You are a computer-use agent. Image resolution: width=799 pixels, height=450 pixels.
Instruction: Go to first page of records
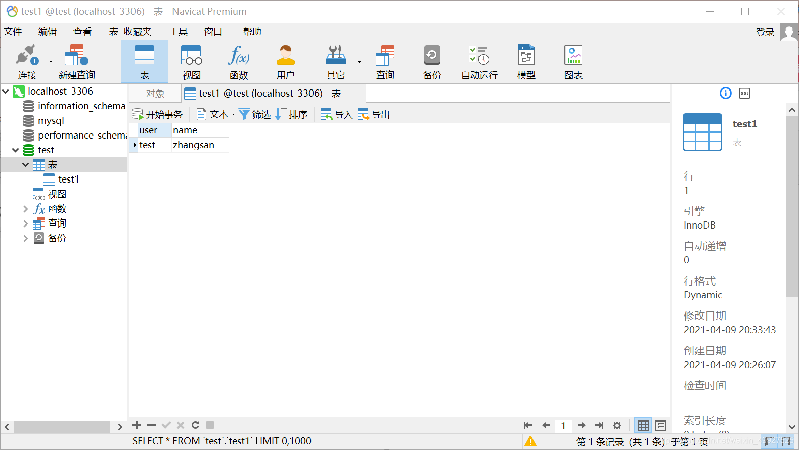(x=528, y=426)
